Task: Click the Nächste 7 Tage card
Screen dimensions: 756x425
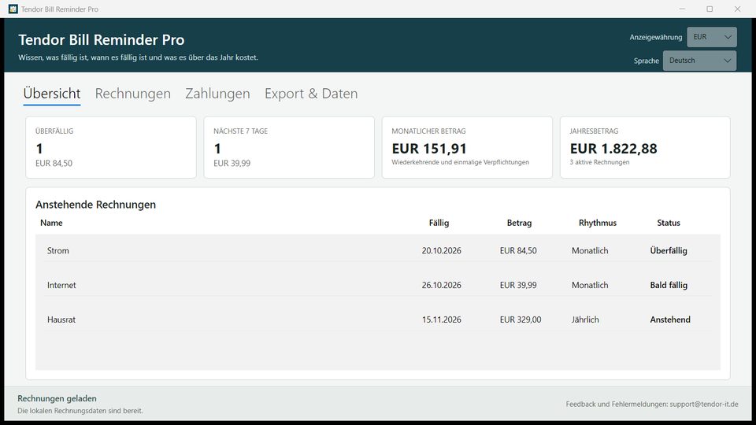Action: pyautogui.click(x=289, y=147)
